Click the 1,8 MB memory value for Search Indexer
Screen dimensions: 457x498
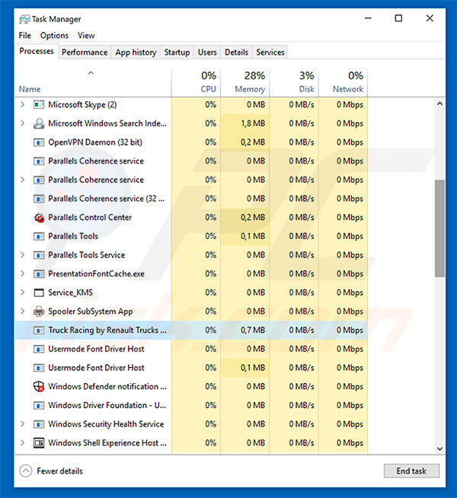coord(253,123)
